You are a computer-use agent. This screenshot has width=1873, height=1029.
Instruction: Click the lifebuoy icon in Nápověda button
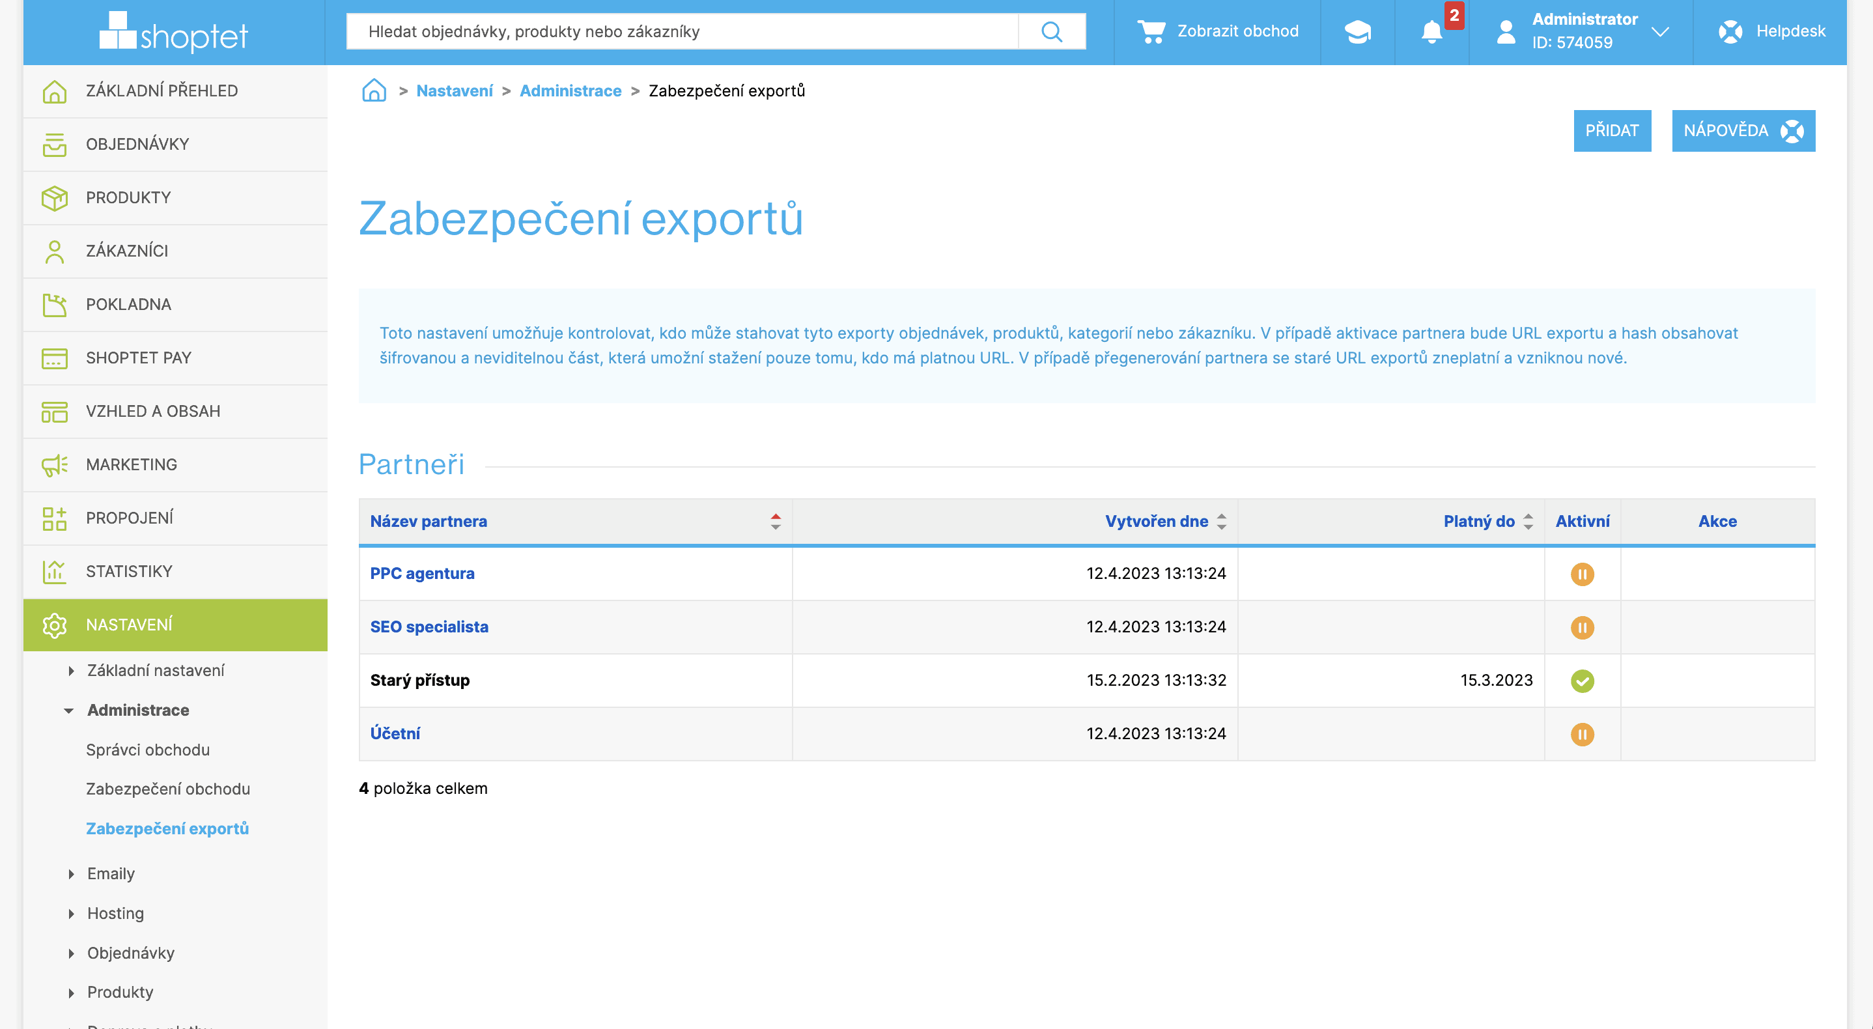point(1792,131)
